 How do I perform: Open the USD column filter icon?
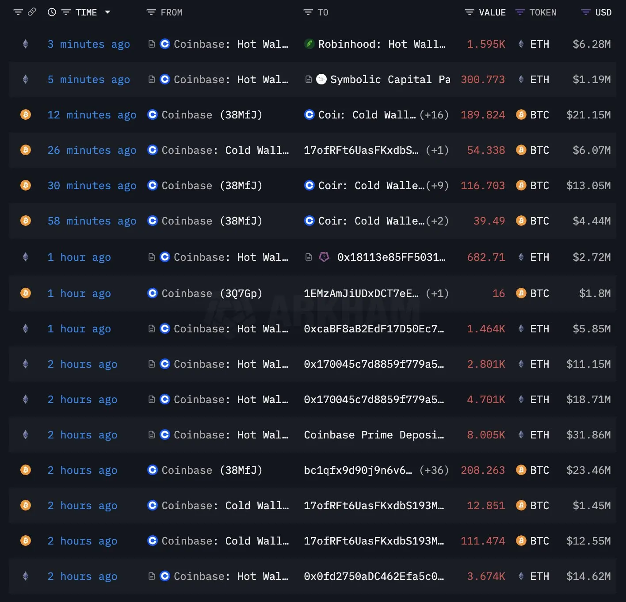click(586, 12)
